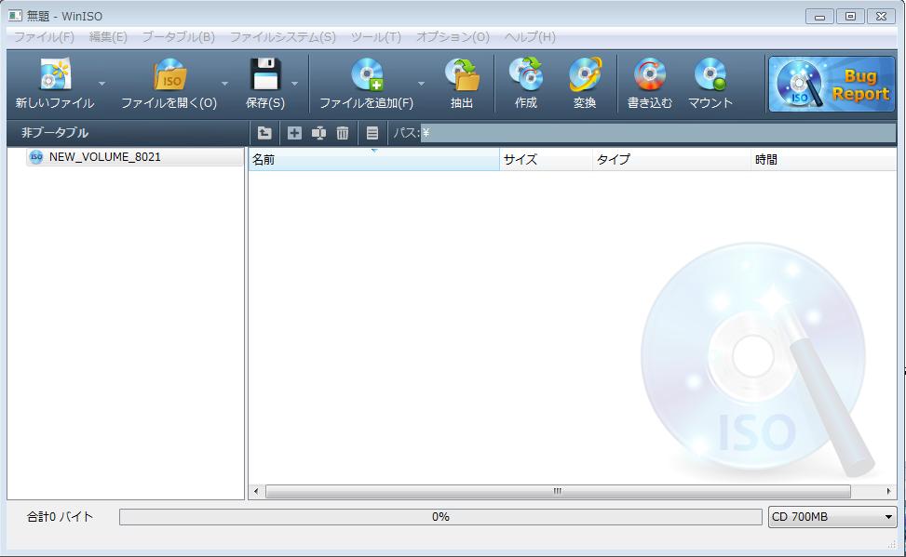This screenshot has height=557, width=906.
Task: Click the horizontal scrollbar thumb
Action: (558, 492)
